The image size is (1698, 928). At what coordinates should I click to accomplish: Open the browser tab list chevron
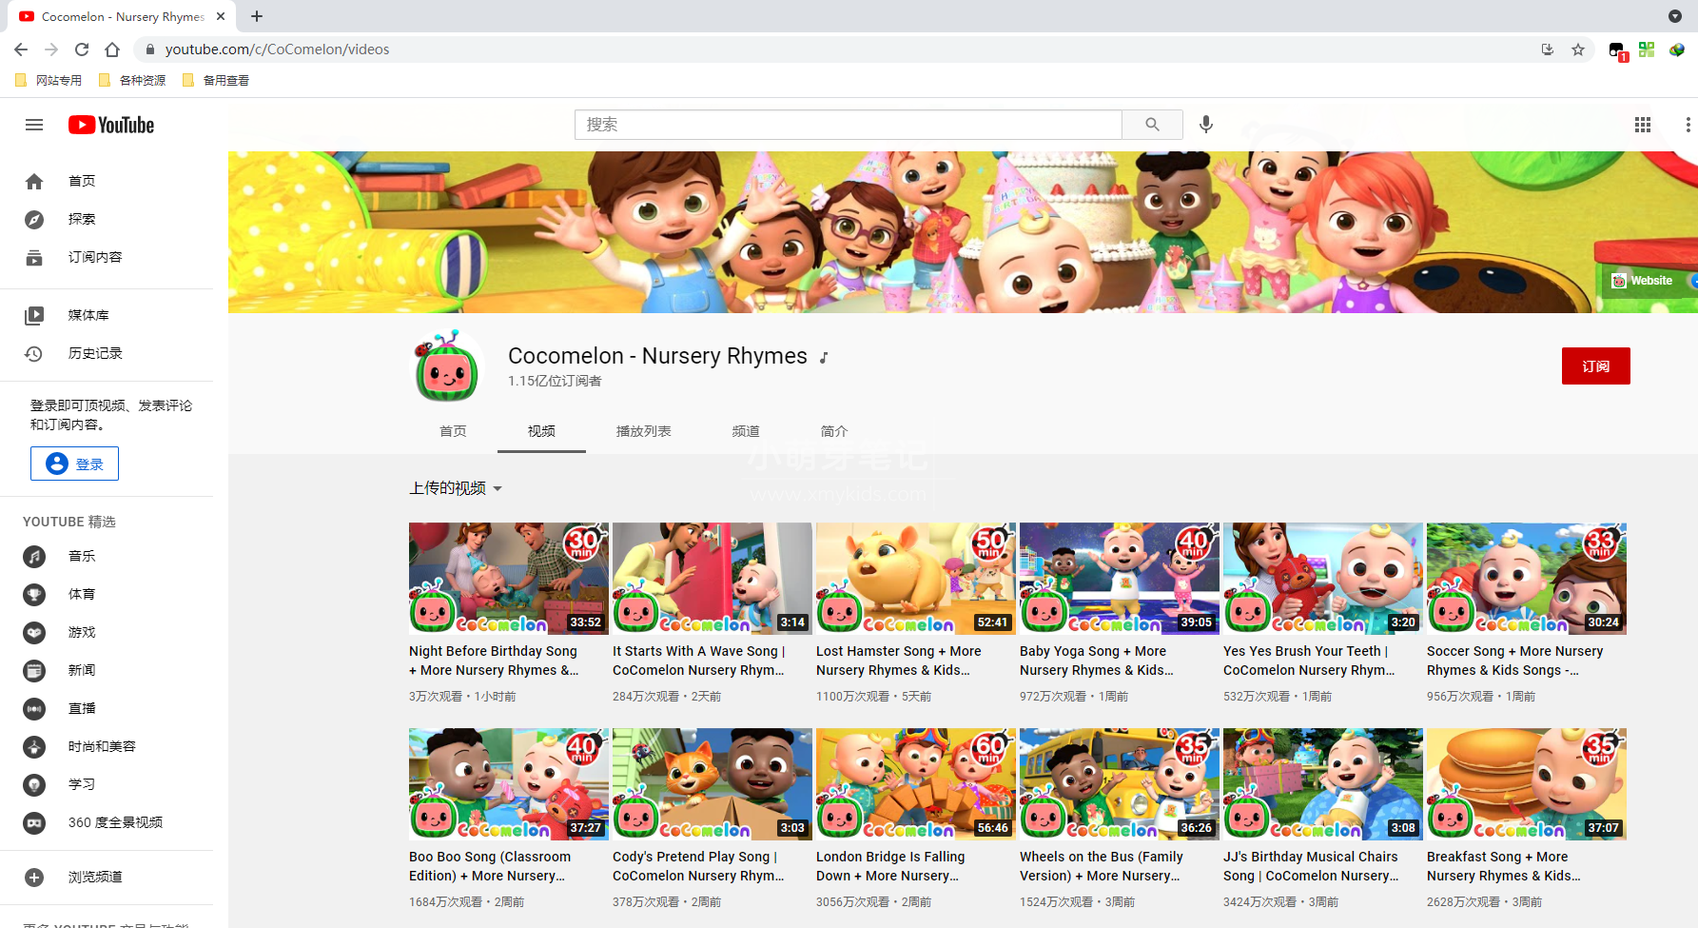[x=1674, y=16]
